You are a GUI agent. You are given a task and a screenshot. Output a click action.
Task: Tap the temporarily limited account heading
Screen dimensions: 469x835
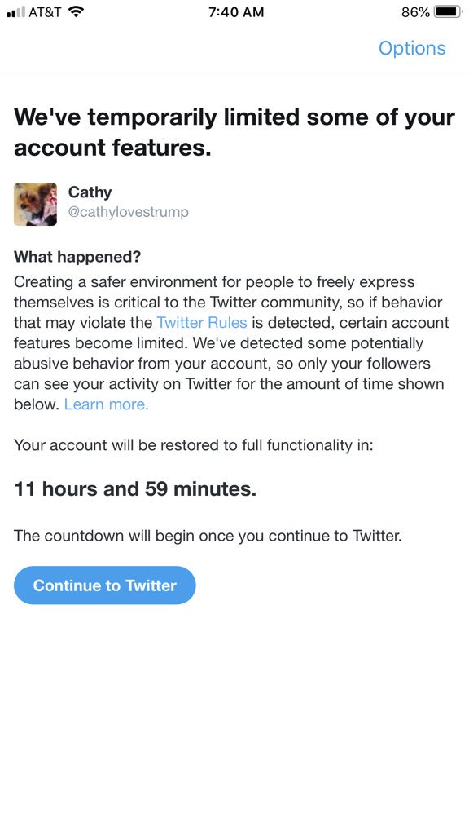(x=234, y=132)
